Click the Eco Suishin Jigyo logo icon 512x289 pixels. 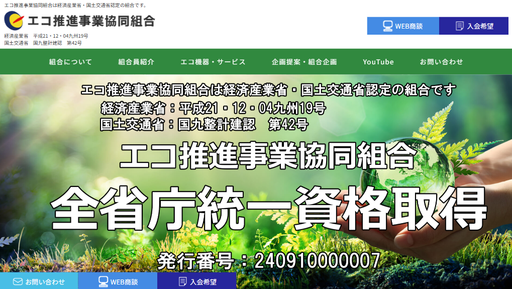pyautogui.click(x=14, y=21)
